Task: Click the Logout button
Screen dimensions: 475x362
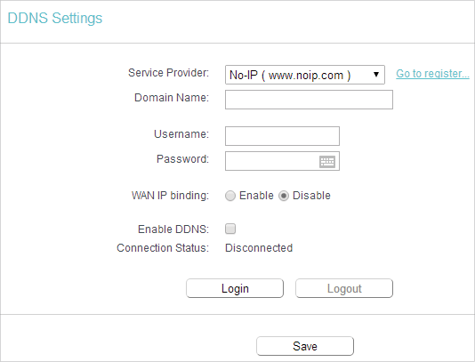Action: coord(344,288)
